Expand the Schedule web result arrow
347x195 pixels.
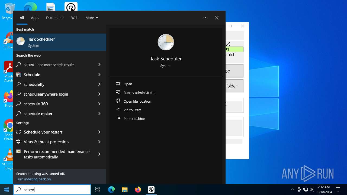[99, 74]
